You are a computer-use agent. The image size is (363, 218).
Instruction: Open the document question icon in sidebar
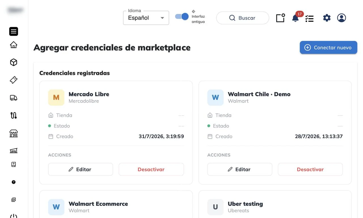(x=14, y=164)
